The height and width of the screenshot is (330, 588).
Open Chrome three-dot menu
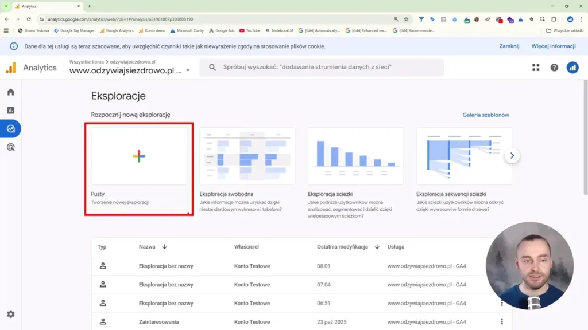581,19
